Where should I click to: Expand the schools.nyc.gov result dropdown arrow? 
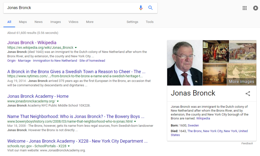[69, 146]
